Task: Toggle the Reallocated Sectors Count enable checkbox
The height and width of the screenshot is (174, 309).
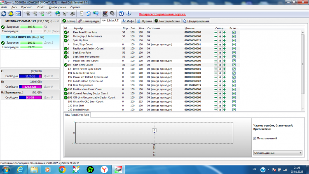Action: tap(234, 49)
